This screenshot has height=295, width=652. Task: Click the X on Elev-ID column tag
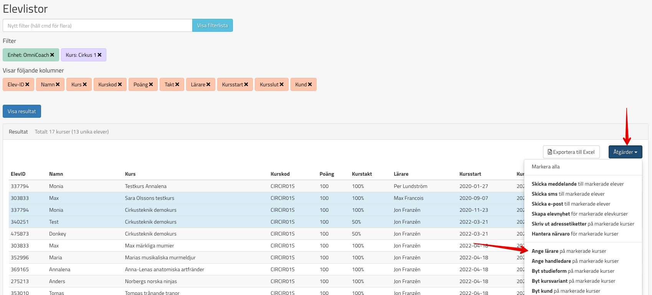click(27, 84)
